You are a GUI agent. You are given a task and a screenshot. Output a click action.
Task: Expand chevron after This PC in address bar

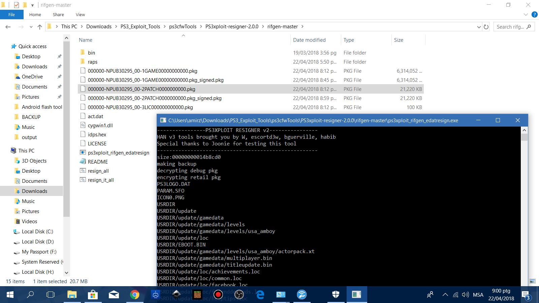pos(82,27)
